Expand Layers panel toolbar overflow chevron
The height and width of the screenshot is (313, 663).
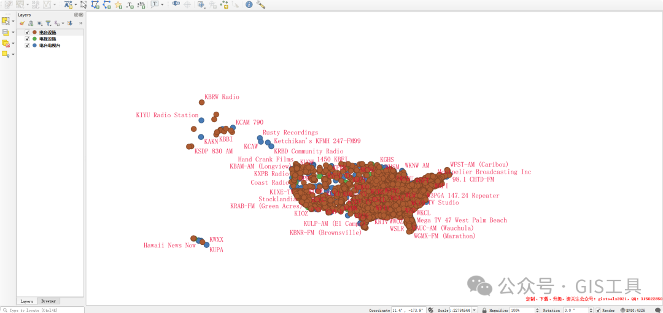tap(81, 23)
